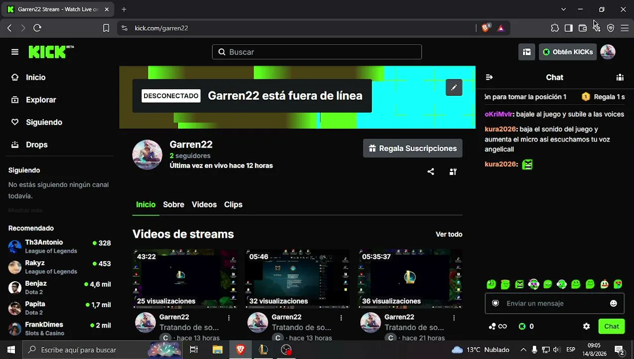The width and height of the screenshot is (634, 359).
Task: Click the Enviar un mensaje field
Action: 554,303
